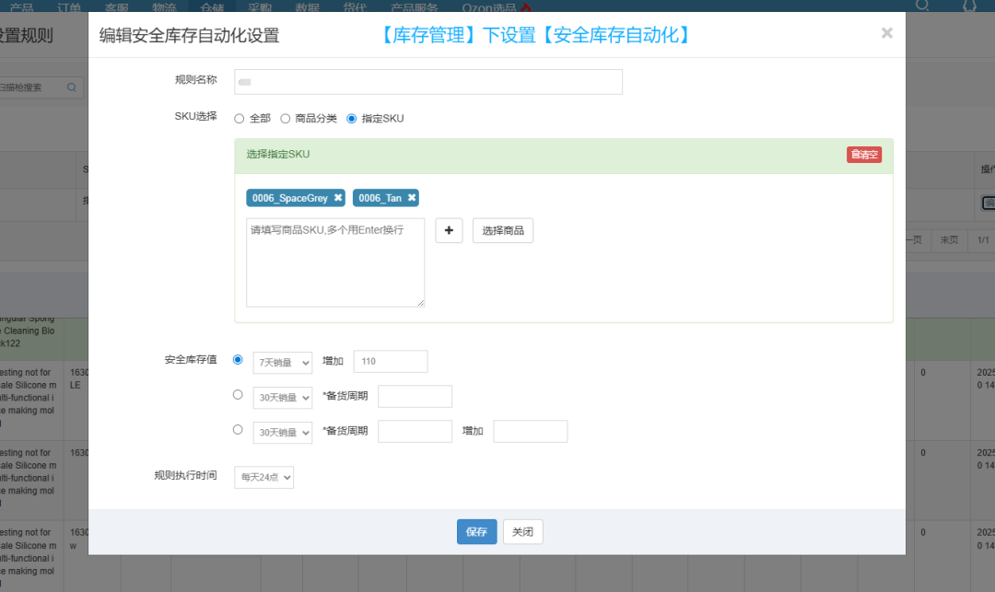Image resolution: width=995 pixels, height=592 pixels.
Task: Open the last 30天销量 dropdown
Action: coord(282,431)
